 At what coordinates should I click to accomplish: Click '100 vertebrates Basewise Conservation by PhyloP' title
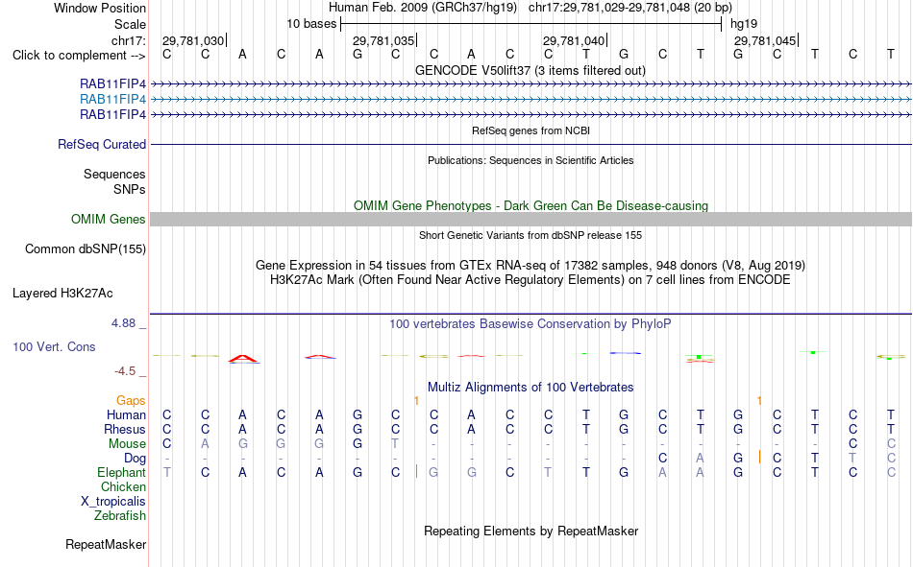[531, 324]
